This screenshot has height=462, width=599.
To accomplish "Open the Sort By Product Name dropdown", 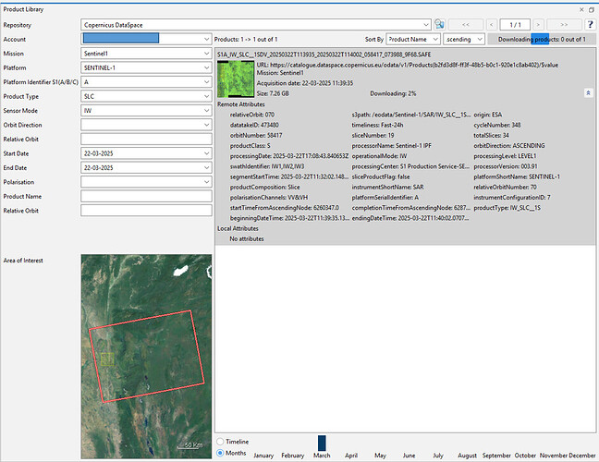I will [413, 40].
